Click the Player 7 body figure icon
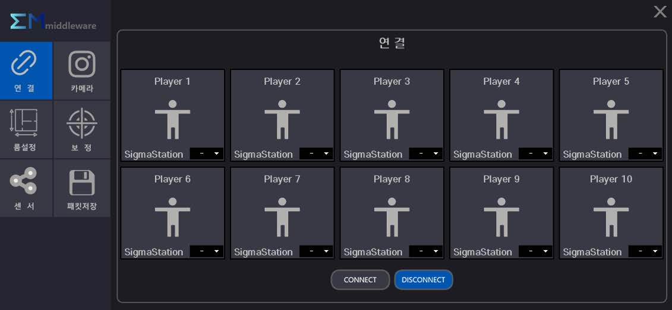This screenshot has height=310, width=672. coord(282,217)
